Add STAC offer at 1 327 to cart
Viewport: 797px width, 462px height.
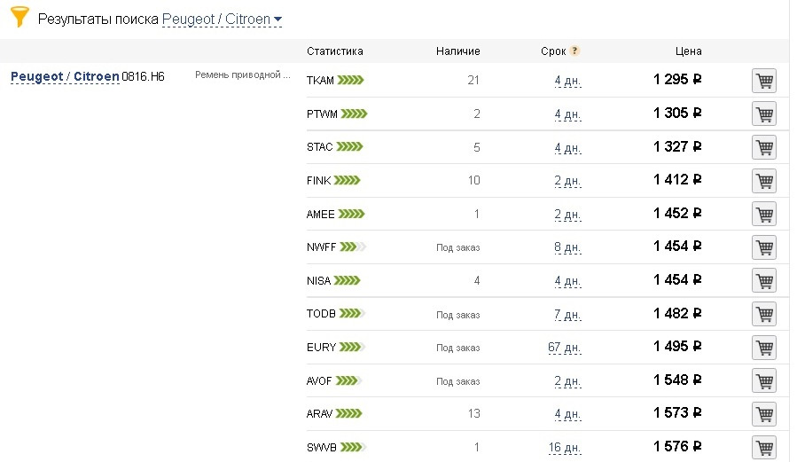(764, 147)
